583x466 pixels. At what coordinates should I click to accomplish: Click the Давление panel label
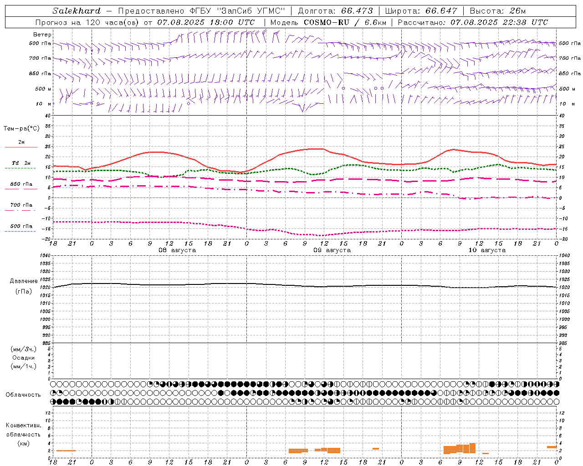coord(24,281)
